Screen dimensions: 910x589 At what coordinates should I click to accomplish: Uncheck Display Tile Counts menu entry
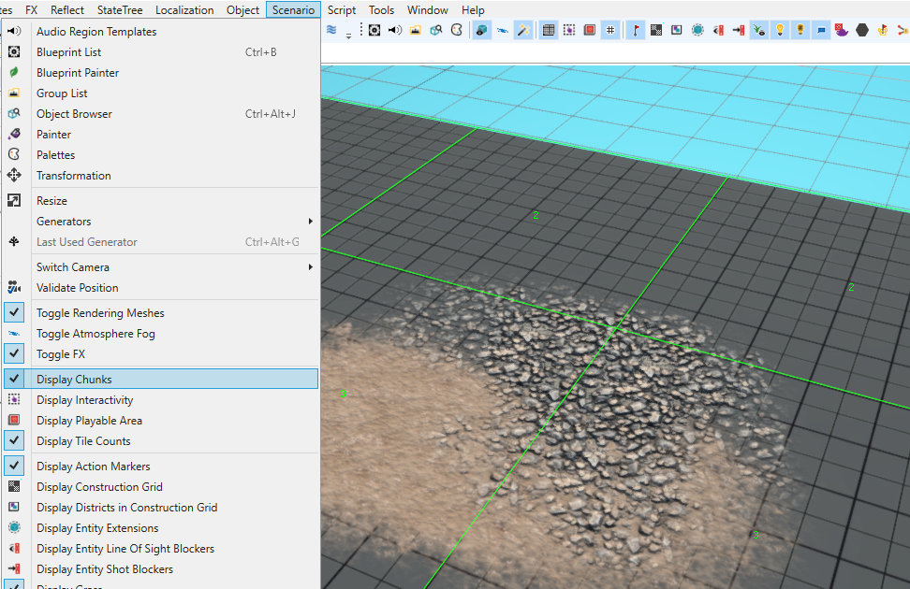(x=161, y=441)
